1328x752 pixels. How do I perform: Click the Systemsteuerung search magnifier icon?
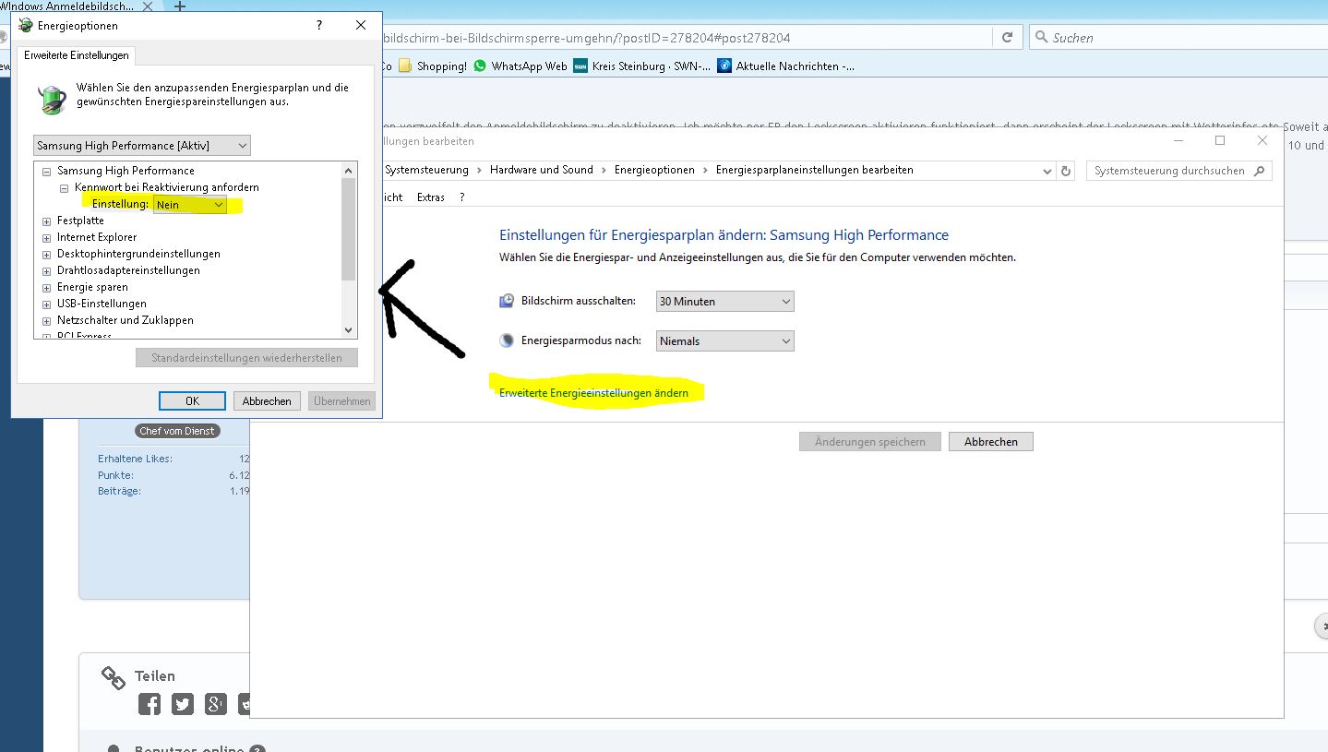1261,171
